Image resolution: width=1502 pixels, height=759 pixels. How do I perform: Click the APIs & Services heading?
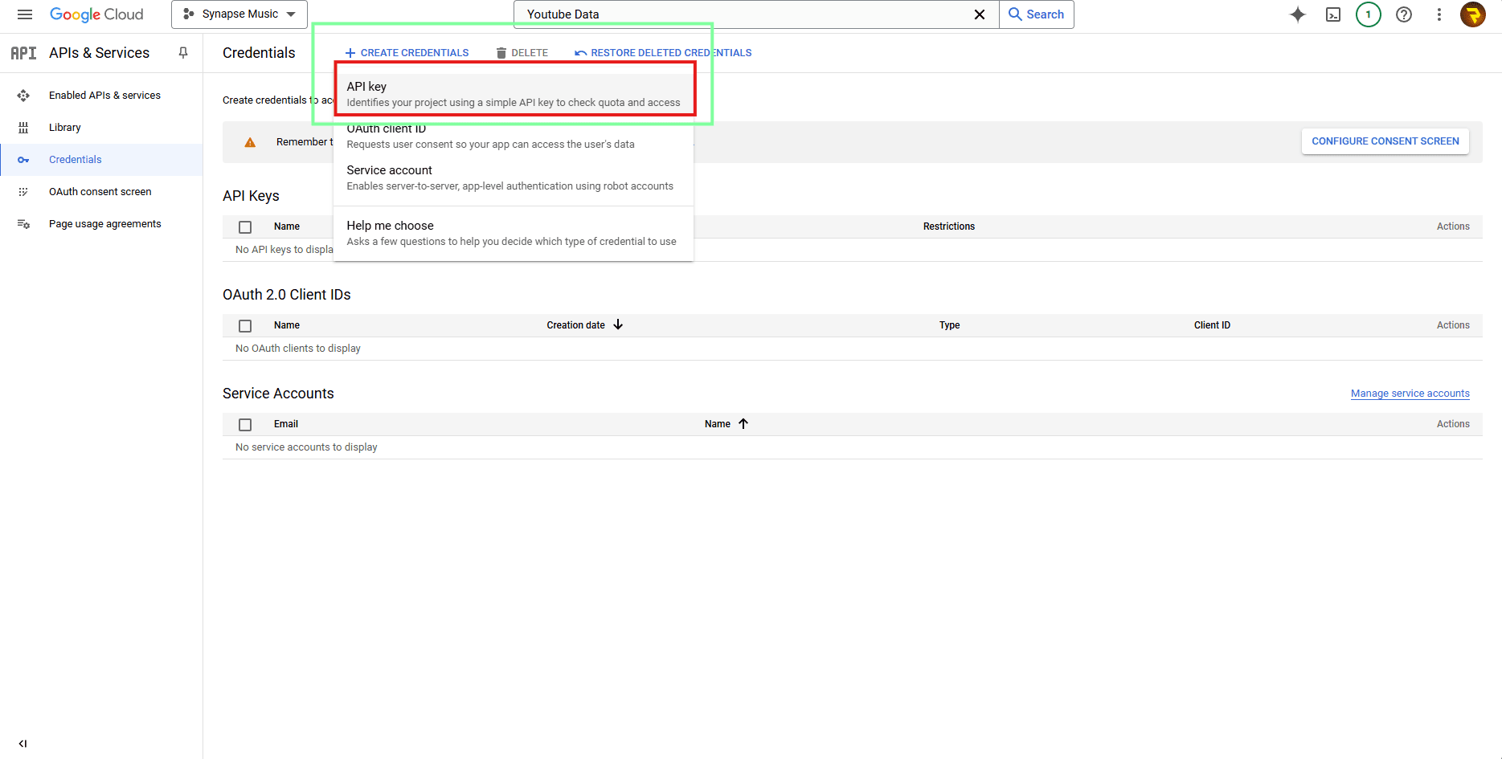[x=100, y=53]
